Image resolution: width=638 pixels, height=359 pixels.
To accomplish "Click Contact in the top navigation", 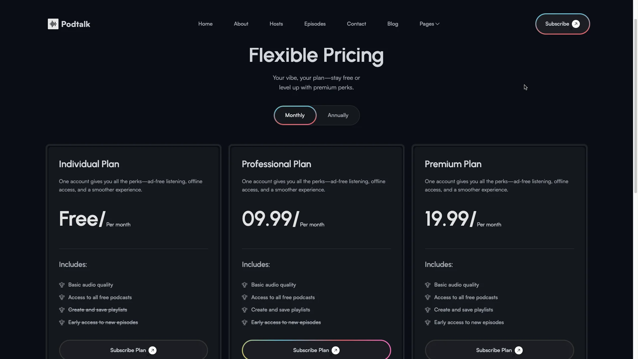I will pyautogui.click(x=356, y=24).
